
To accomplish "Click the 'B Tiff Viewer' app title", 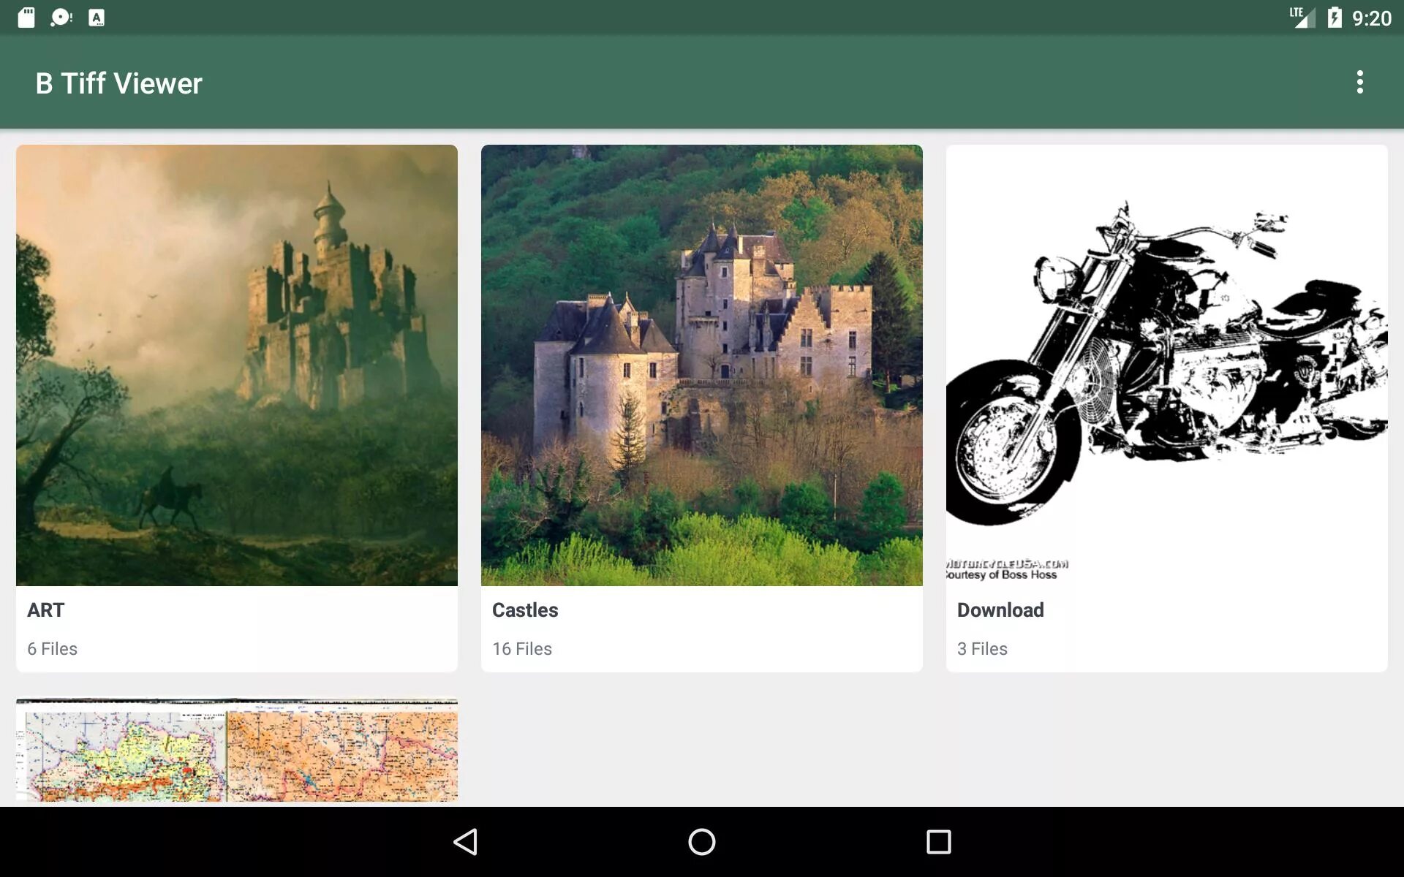I will [118, 83].
